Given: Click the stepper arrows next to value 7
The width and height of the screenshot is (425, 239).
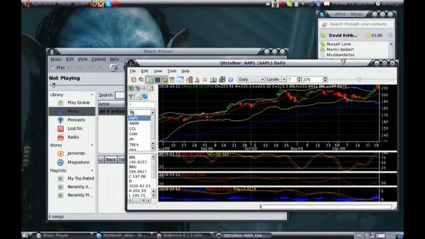Looking at the screenshot, I should (299, 80).
